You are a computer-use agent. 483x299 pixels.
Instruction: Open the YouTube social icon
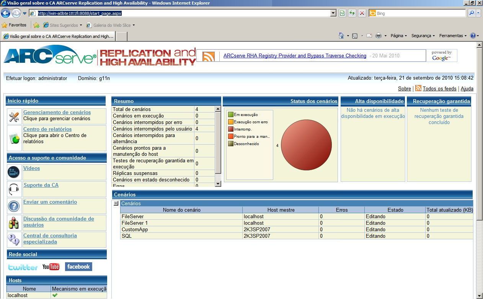pyautogui.click(x=51, y=267)
